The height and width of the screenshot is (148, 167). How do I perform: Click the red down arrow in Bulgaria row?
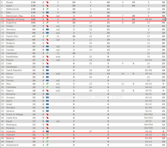(x=47, y=43)
